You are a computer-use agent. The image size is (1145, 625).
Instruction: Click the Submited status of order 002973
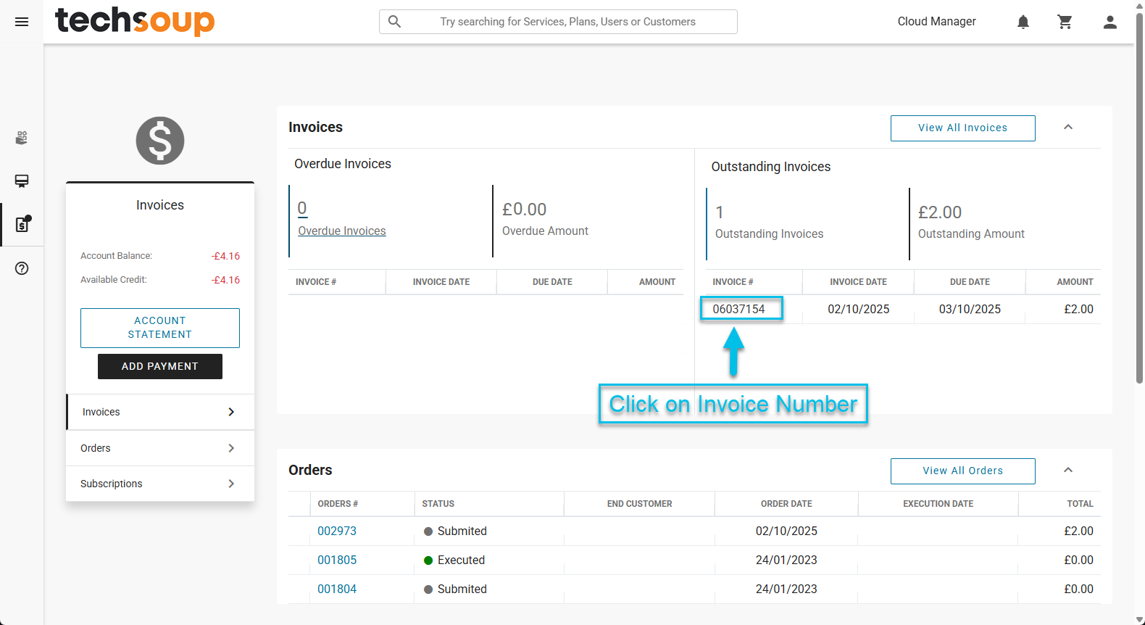pos(455,531)
